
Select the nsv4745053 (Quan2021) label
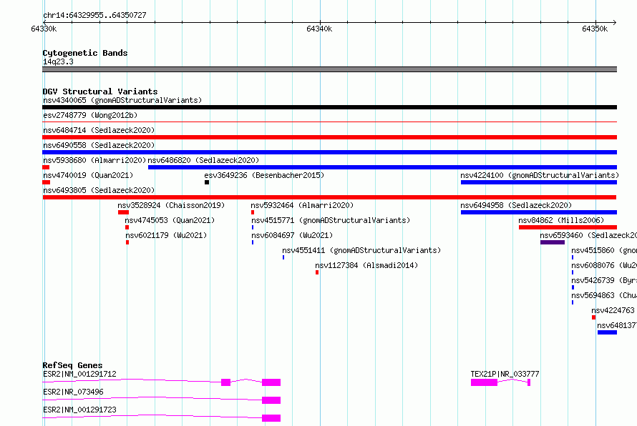(x=170, y=220)
